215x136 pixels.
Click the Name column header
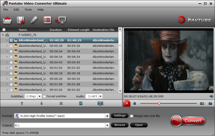pos(23,30)
